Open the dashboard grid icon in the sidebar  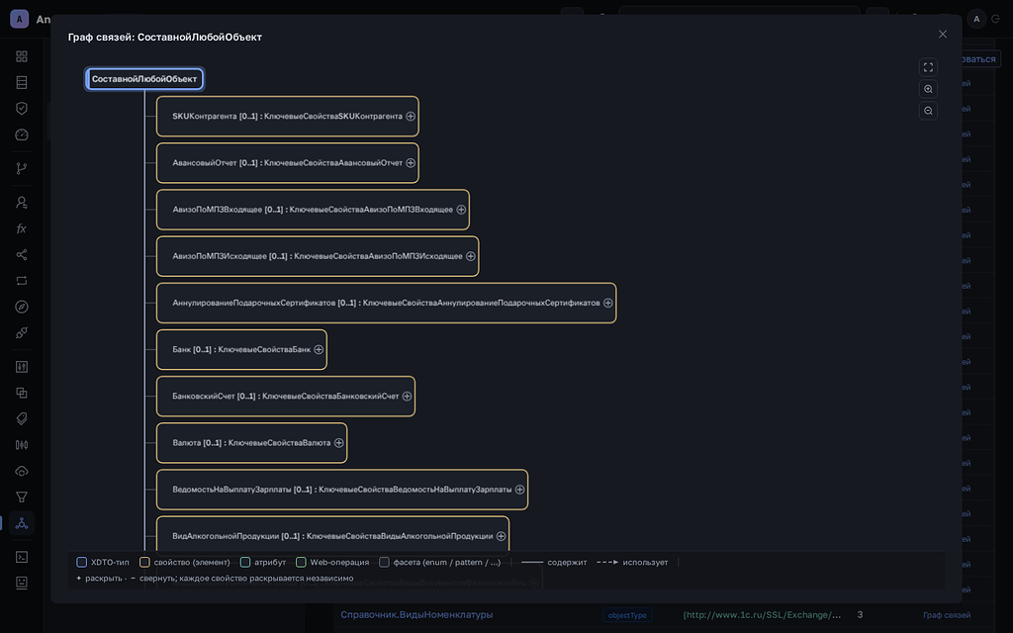(x=22, y=56)
